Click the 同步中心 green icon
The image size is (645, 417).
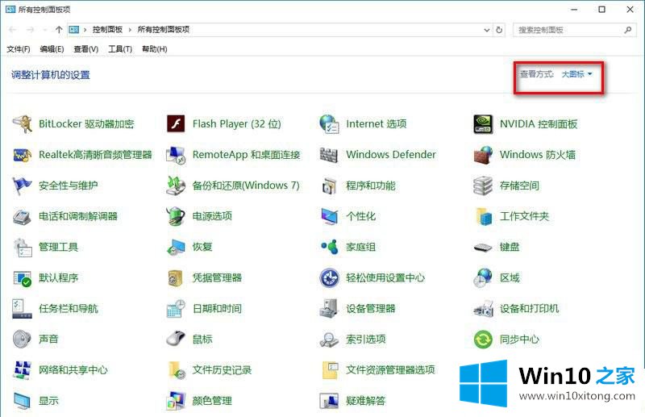pos(483,340)
